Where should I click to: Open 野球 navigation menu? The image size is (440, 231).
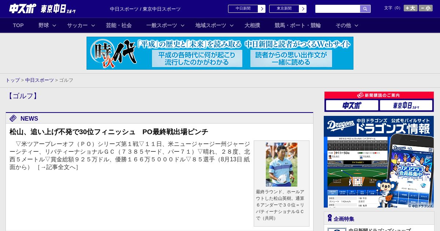pos(44,25)
